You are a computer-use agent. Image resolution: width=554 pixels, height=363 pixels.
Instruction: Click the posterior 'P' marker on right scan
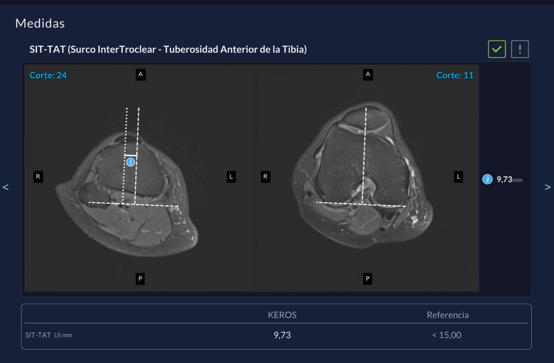point(368,279)
